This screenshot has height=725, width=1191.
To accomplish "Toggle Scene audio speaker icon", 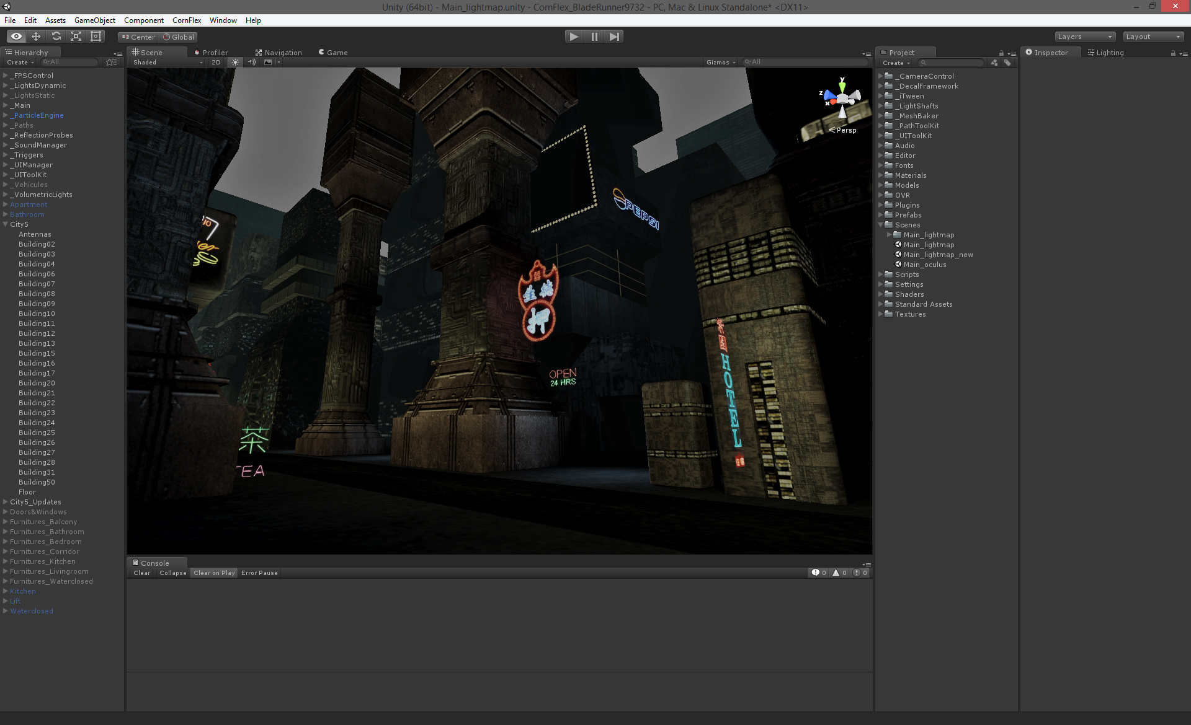I will coord(251,62).
